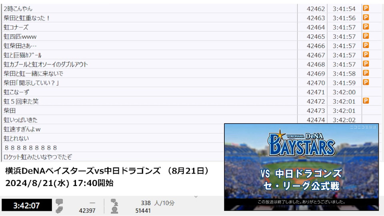The image size is (384, 216).
Task: Click timestamp cell 3:42:00
Action: tap(344, 92)
